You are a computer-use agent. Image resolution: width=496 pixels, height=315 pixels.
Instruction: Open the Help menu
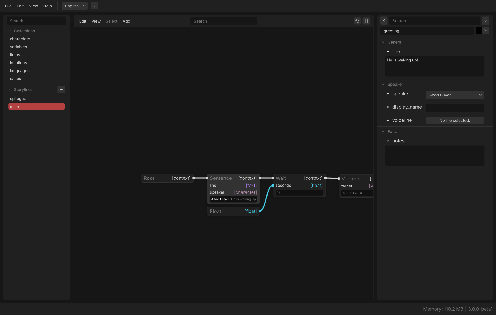[48, 6]
